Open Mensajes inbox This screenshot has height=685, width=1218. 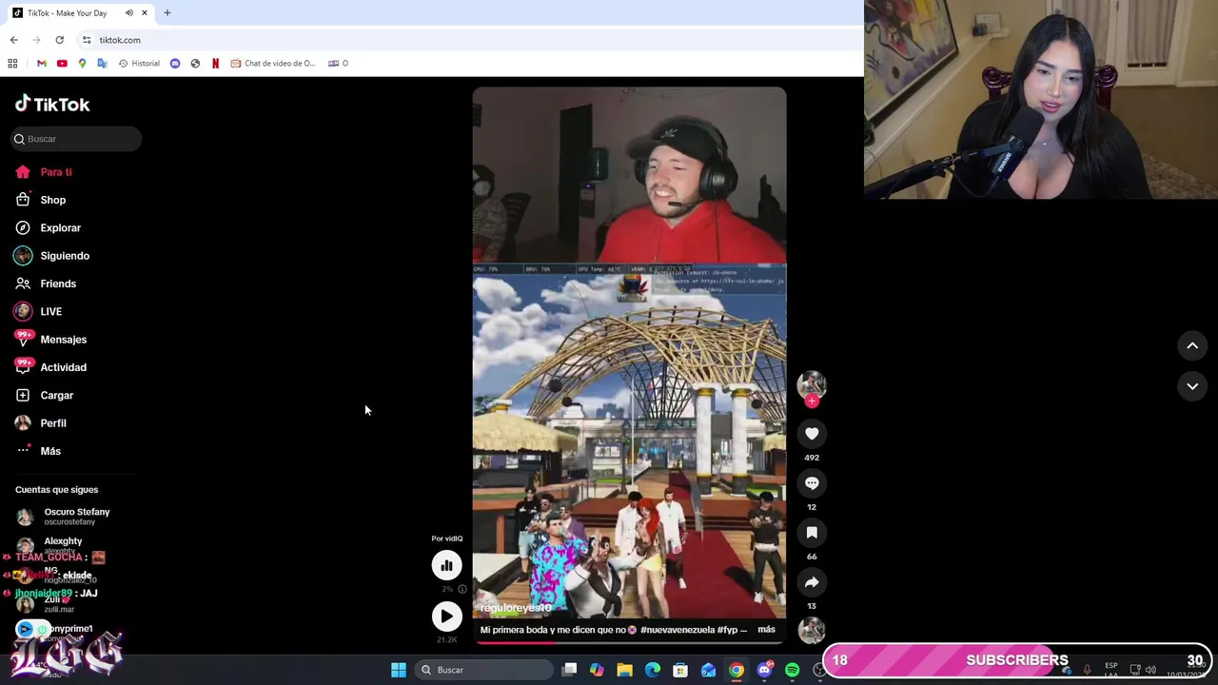(63, 340)
